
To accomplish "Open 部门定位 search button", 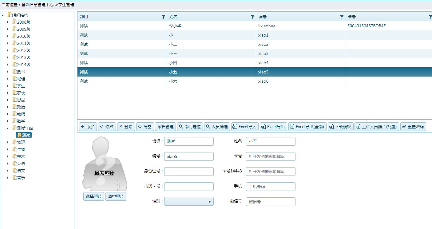I will (190, 127).
